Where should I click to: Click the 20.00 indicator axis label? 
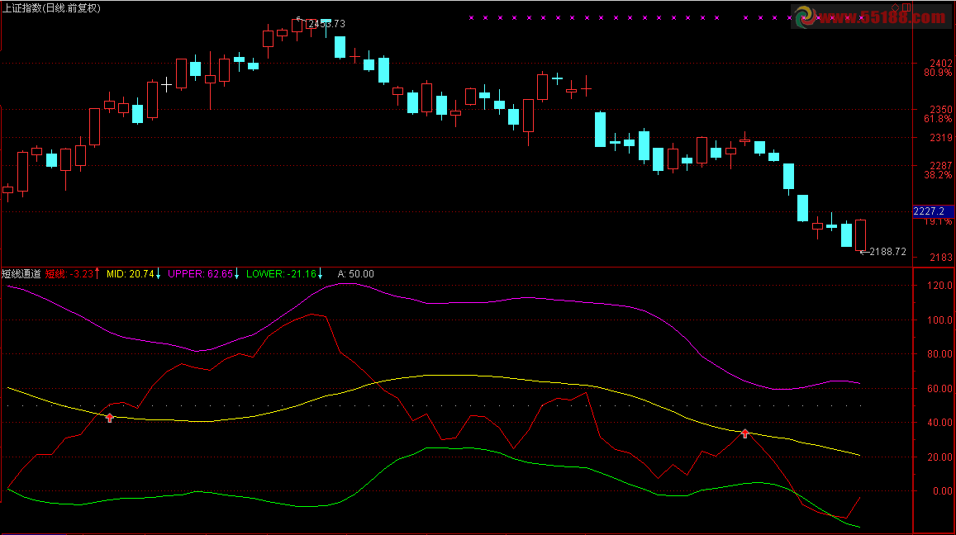pyautogui.click(x=939, y=457)
